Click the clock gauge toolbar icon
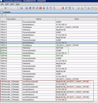Viewport: 98px width, 103px height. (92, 8)
